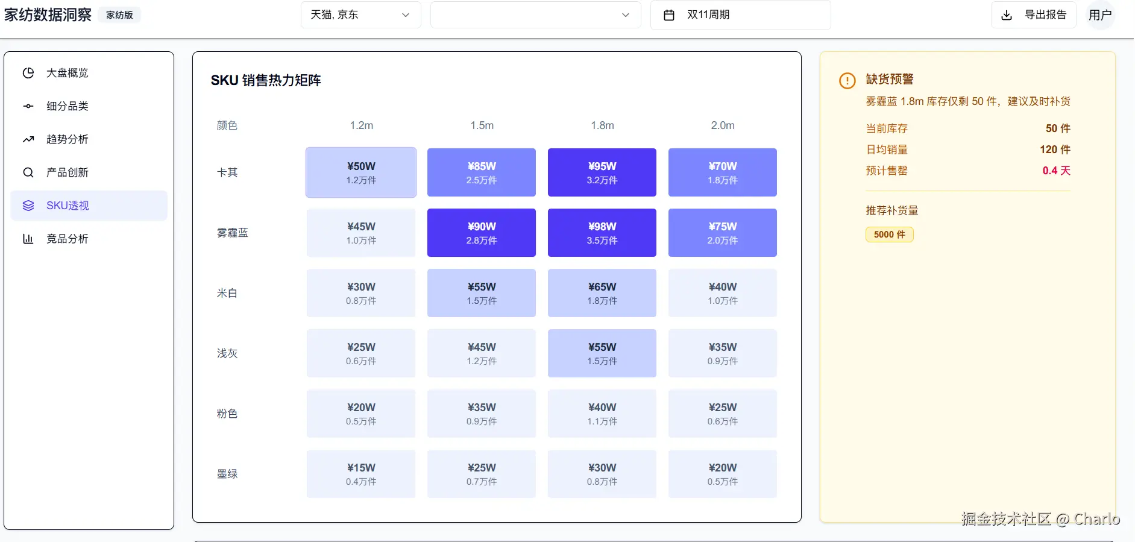Click the download icon on 导出报告

point(1007,15)
